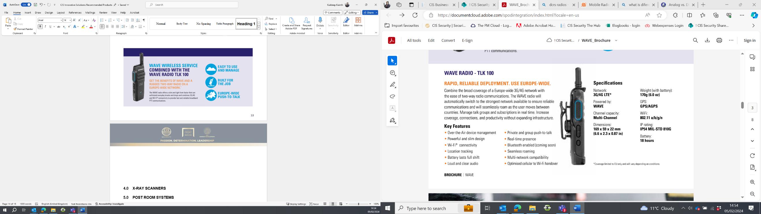Open the Word Editor pane icon
Image resolution: width=761 pixels, height=214 pixels.
346,22
